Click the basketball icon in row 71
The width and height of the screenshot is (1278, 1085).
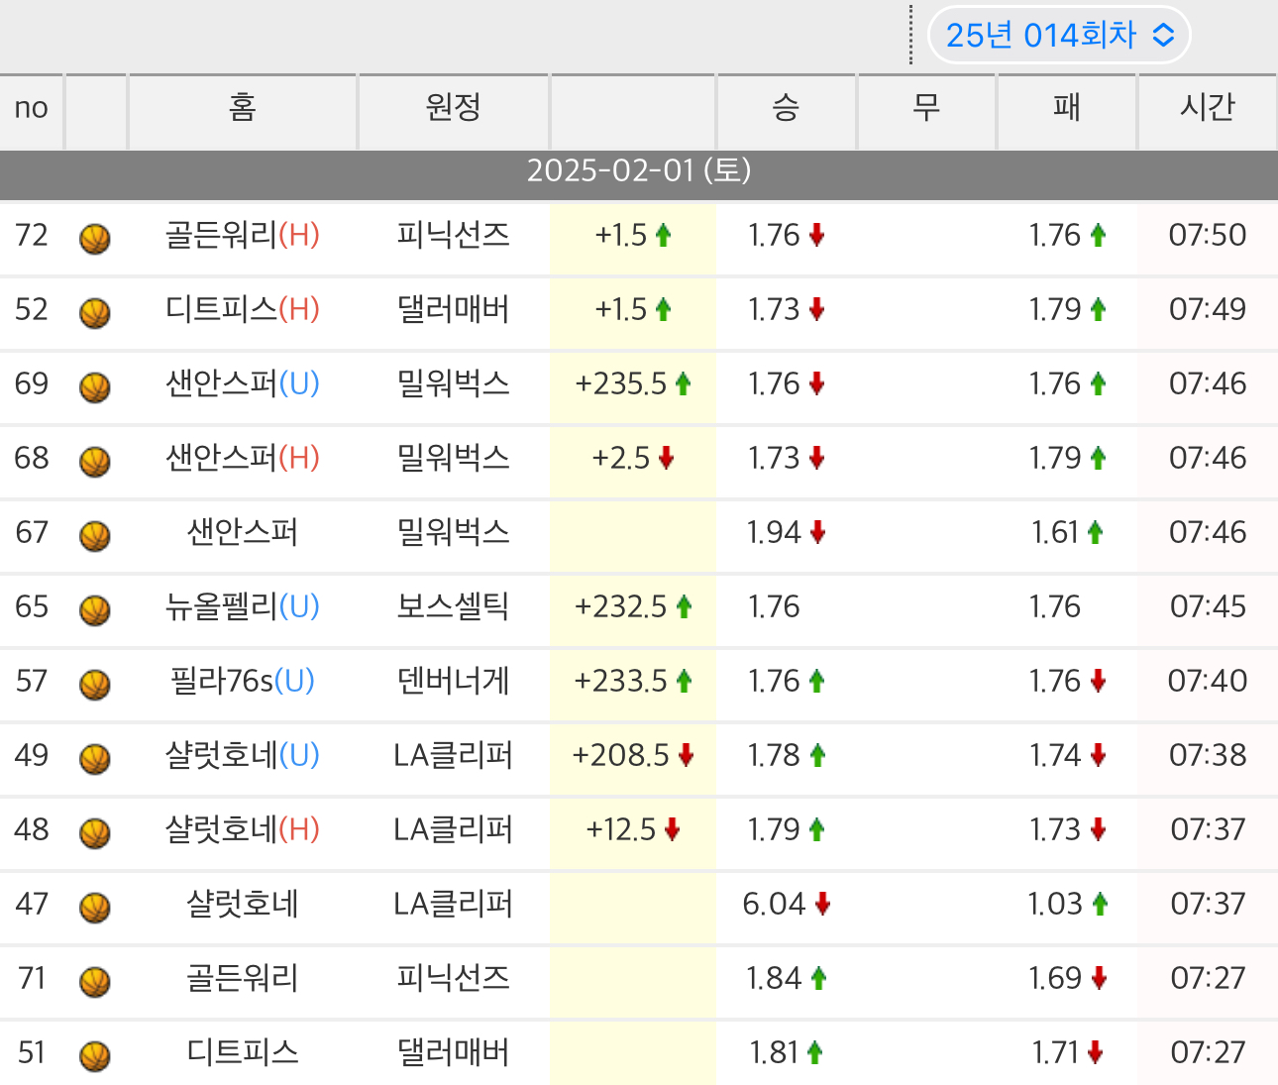95,981
